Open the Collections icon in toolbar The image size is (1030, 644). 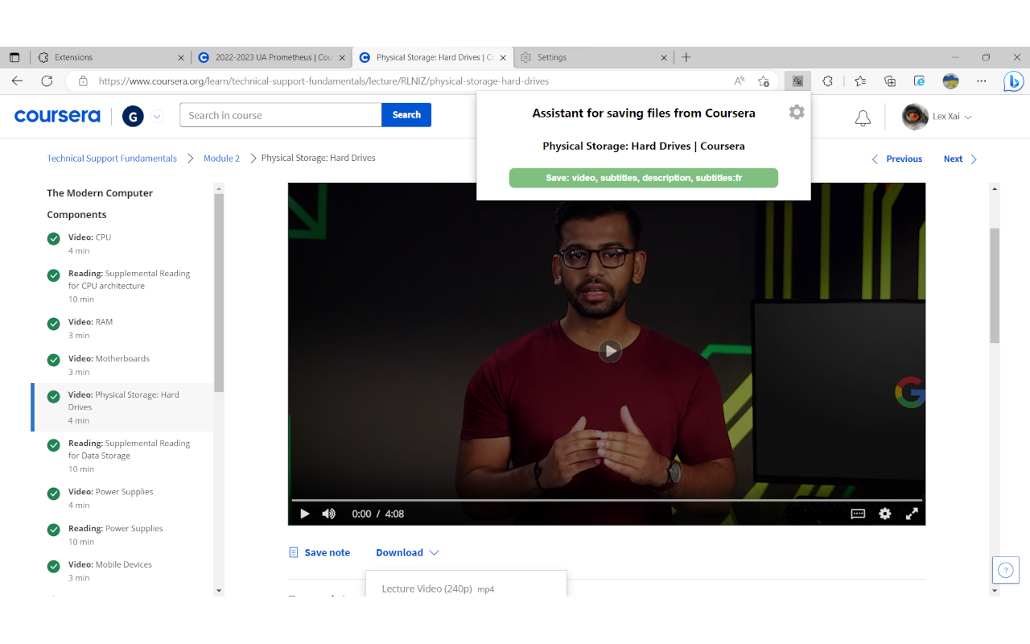point(890,80)
